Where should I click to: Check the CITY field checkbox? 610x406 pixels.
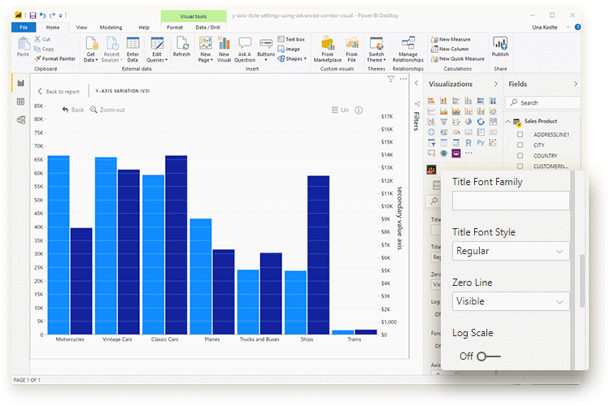[x=521, y=145]
